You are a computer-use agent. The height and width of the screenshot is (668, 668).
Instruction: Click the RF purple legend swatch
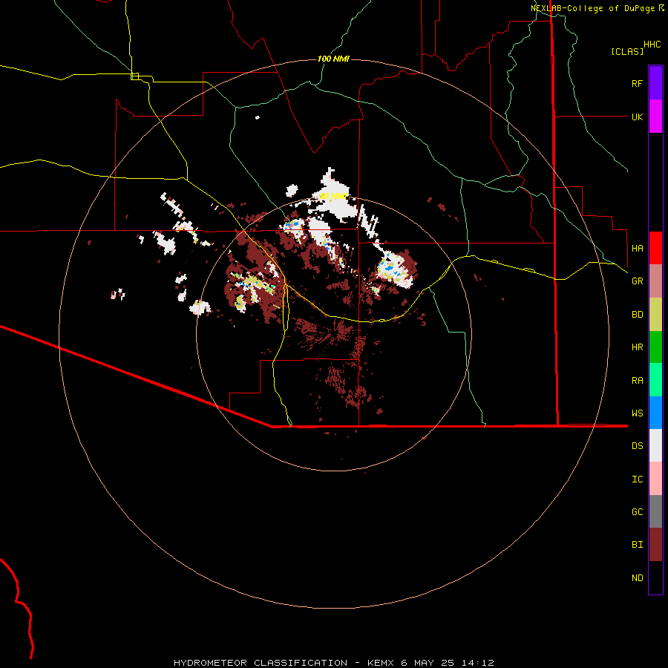tap(655, 83)
